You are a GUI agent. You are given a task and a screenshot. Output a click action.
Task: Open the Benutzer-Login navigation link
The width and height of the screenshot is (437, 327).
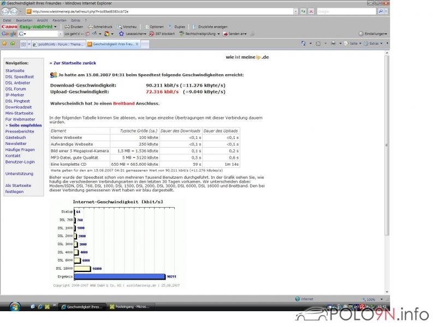click(20, 162)
